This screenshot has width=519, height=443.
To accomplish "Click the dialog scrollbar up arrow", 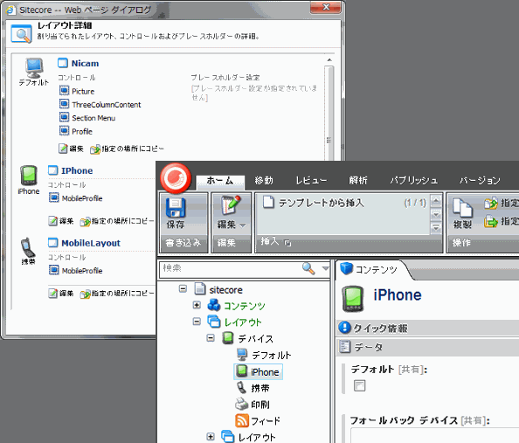I will point(329,60).
